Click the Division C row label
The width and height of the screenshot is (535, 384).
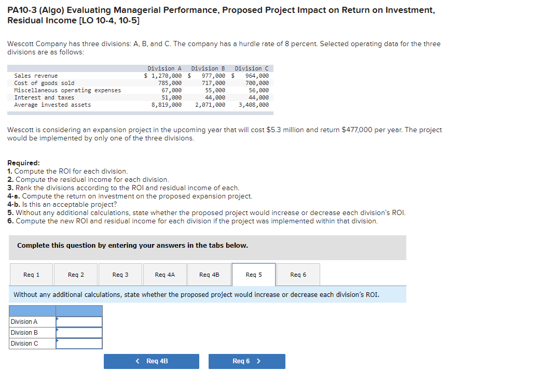point(24,344)
